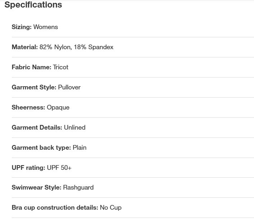Click the Swimwear Style label
Viewport: 254px width, 219px height.
click(x=36, y=187)
